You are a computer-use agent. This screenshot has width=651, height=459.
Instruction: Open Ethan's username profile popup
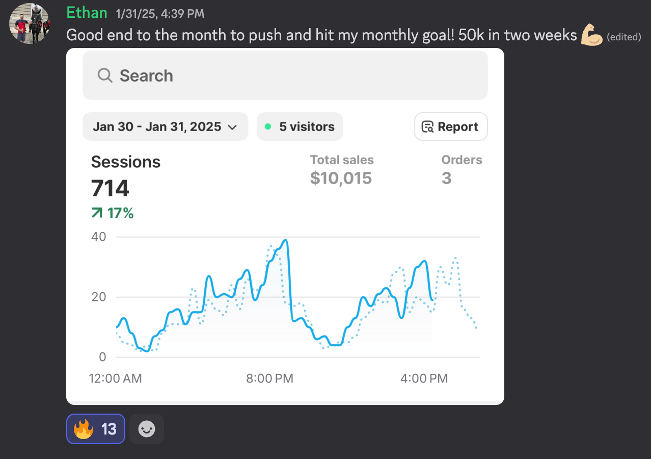[87, 13]
